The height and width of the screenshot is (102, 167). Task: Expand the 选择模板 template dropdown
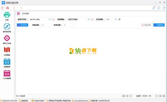89,19
